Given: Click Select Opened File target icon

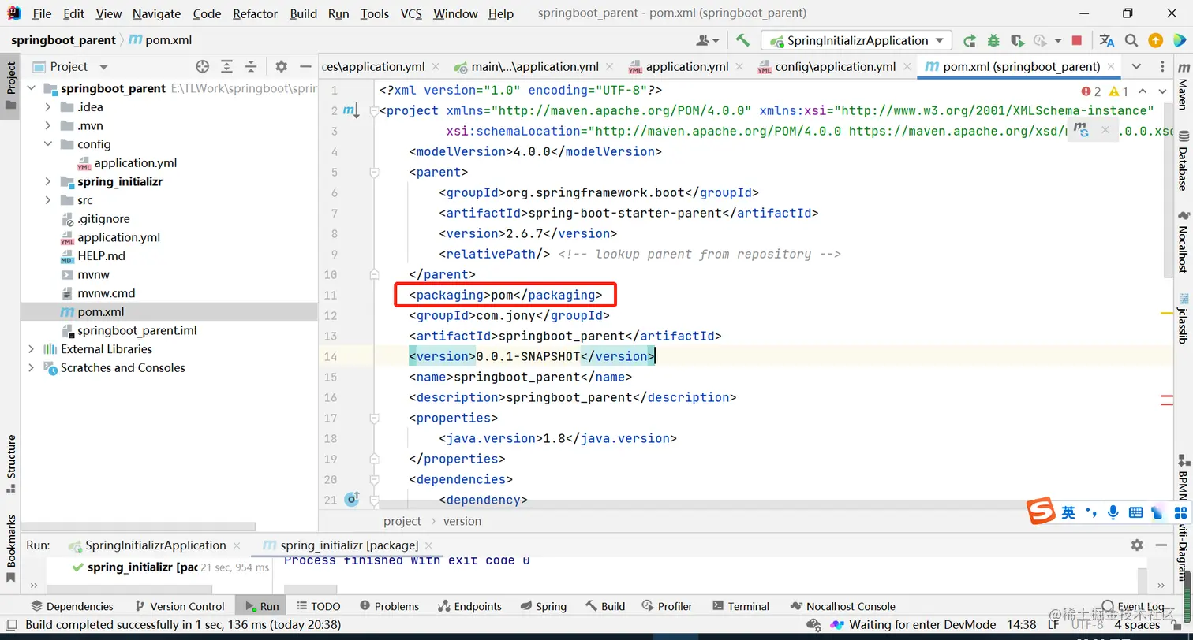Looking at the screenshot, I should coord(203,67).
